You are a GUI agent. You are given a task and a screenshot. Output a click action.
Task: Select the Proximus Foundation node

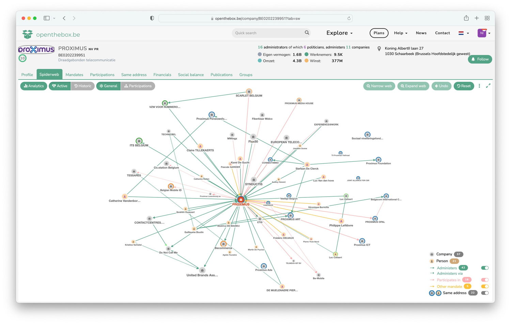point(378,160)
